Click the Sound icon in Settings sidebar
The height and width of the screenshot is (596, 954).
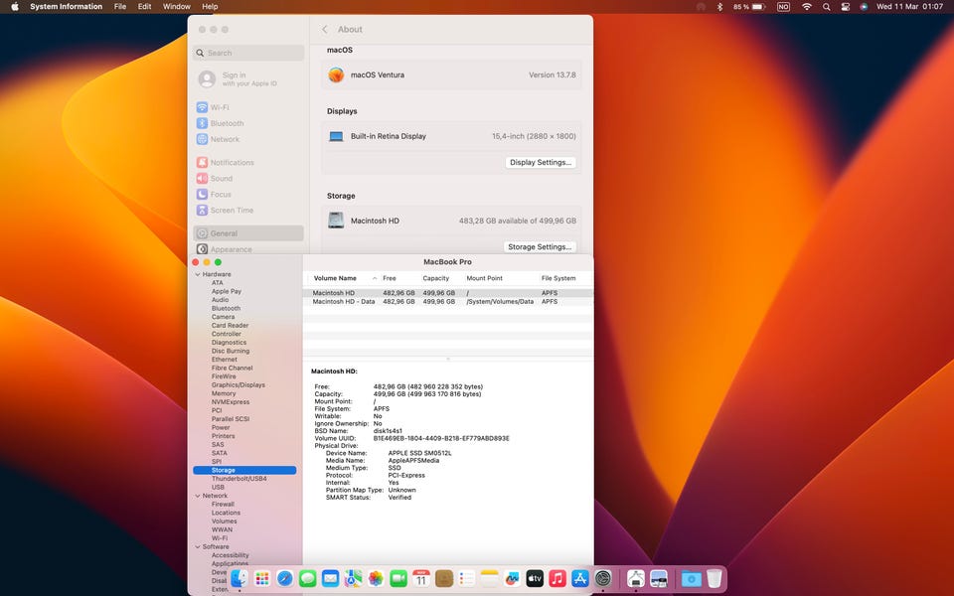coord(202,179)
